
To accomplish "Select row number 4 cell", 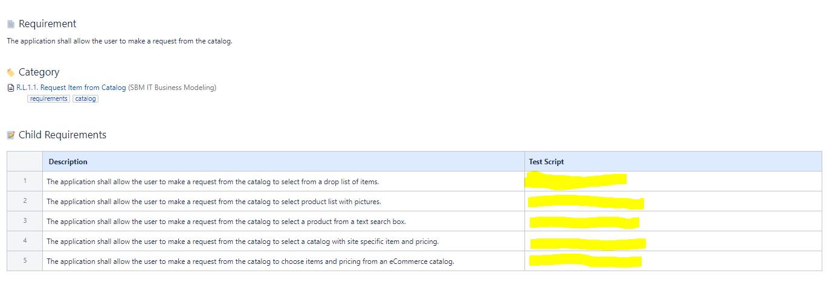I will click(x=25, y=241).
